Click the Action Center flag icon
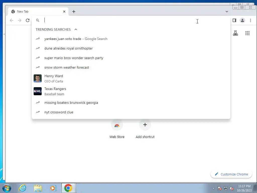 click(220, 188)
